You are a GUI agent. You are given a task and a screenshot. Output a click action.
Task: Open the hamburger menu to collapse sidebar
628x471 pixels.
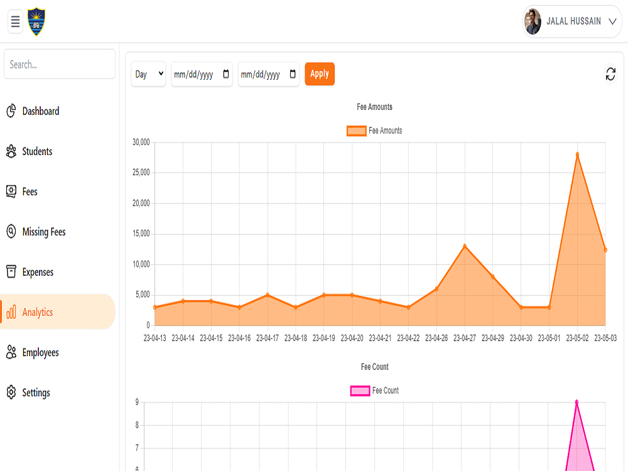tap(15, 21)
